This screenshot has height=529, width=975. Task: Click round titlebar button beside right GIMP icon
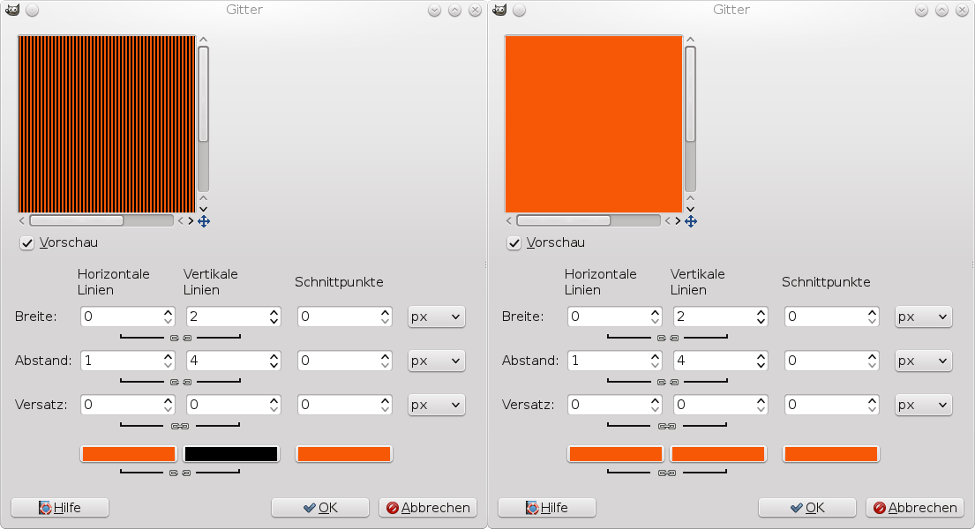point(519,10)
